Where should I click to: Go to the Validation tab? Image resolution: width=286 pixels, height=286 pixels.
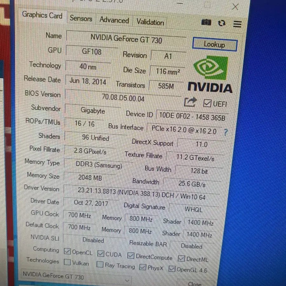click(x=150, y=22)
